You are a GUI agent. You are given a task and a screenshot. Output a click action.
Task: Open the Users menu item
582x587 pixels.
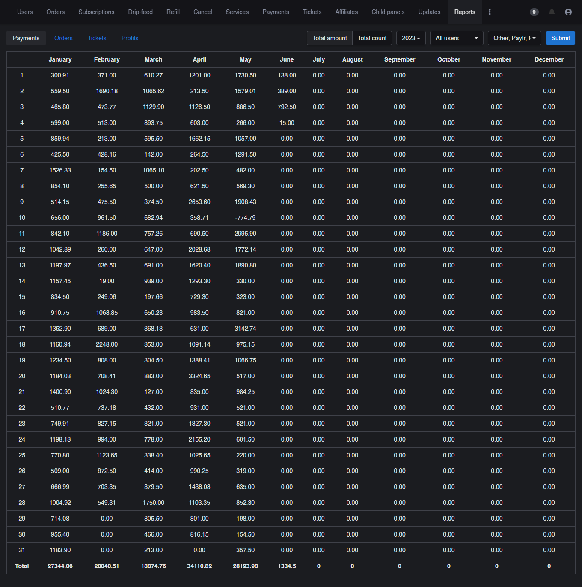[25, 12]
